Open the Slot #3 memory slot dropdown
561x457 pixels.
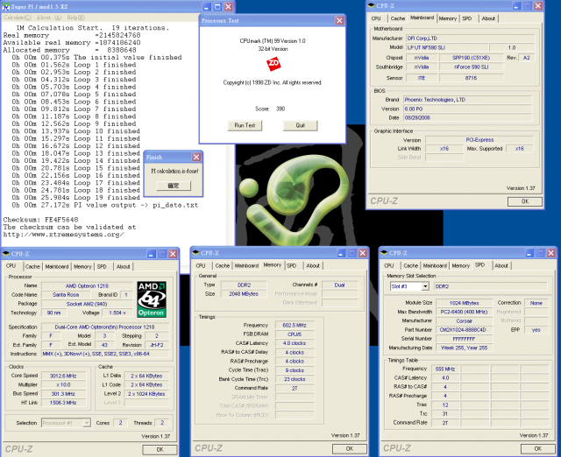click(x=425, y=286)
